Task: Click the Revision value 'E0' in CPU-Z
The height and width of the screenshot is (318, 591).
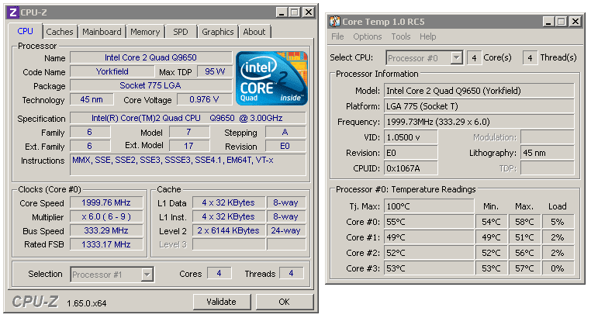Action: click(x=285, y=146)
